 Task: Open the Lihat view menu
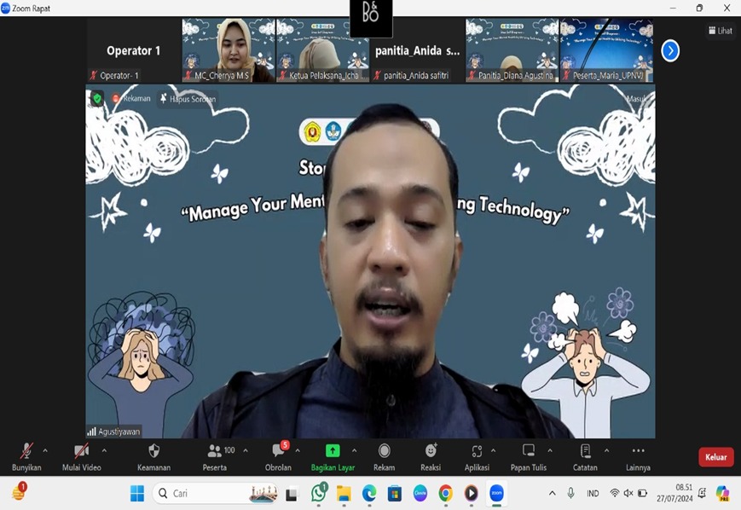(x=720, y=31)
